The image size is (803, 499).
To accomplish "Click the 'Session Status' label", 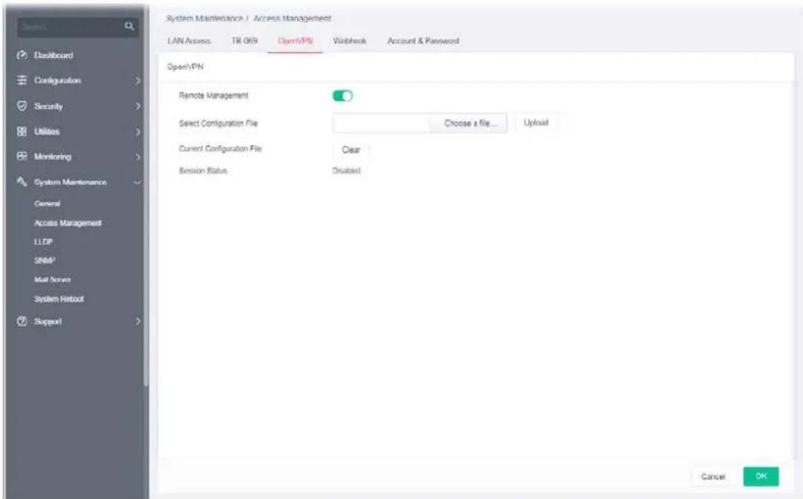I will pyautogui.click(x=203, y=170).
